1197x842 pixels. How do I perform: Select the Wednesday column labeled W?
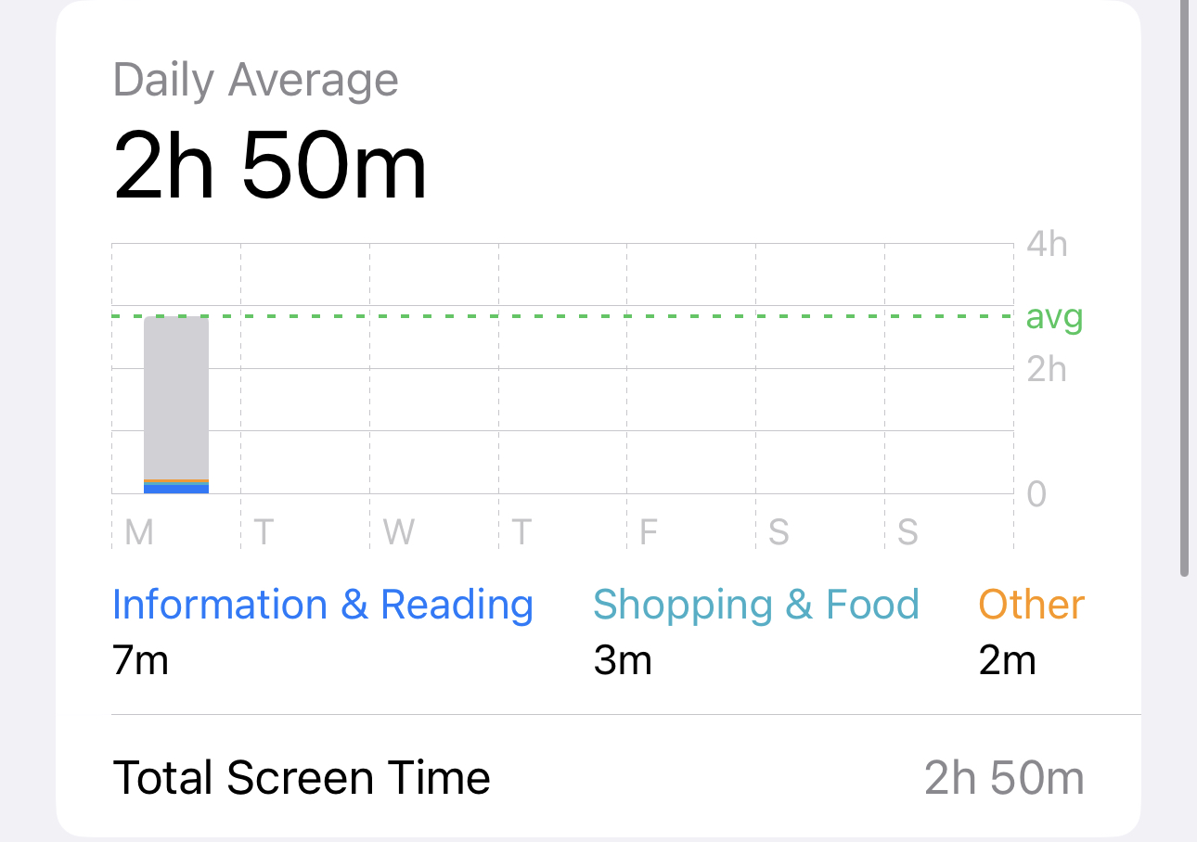tap(398, 532)
